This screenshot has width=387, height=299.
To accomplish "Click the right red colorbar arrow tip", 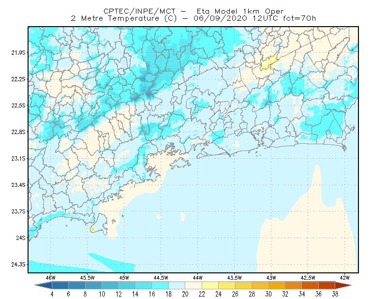I will click(343, 285).
